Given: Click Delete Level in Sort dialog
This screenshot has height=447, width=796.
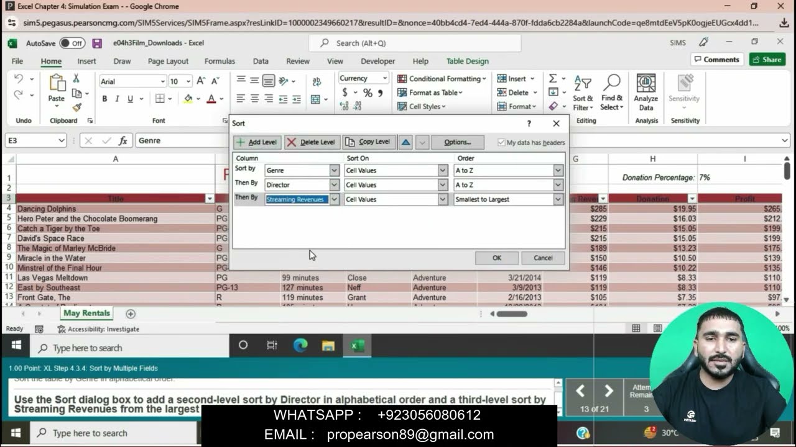Looking at the screenshot, I should click(x=312, y=142).
